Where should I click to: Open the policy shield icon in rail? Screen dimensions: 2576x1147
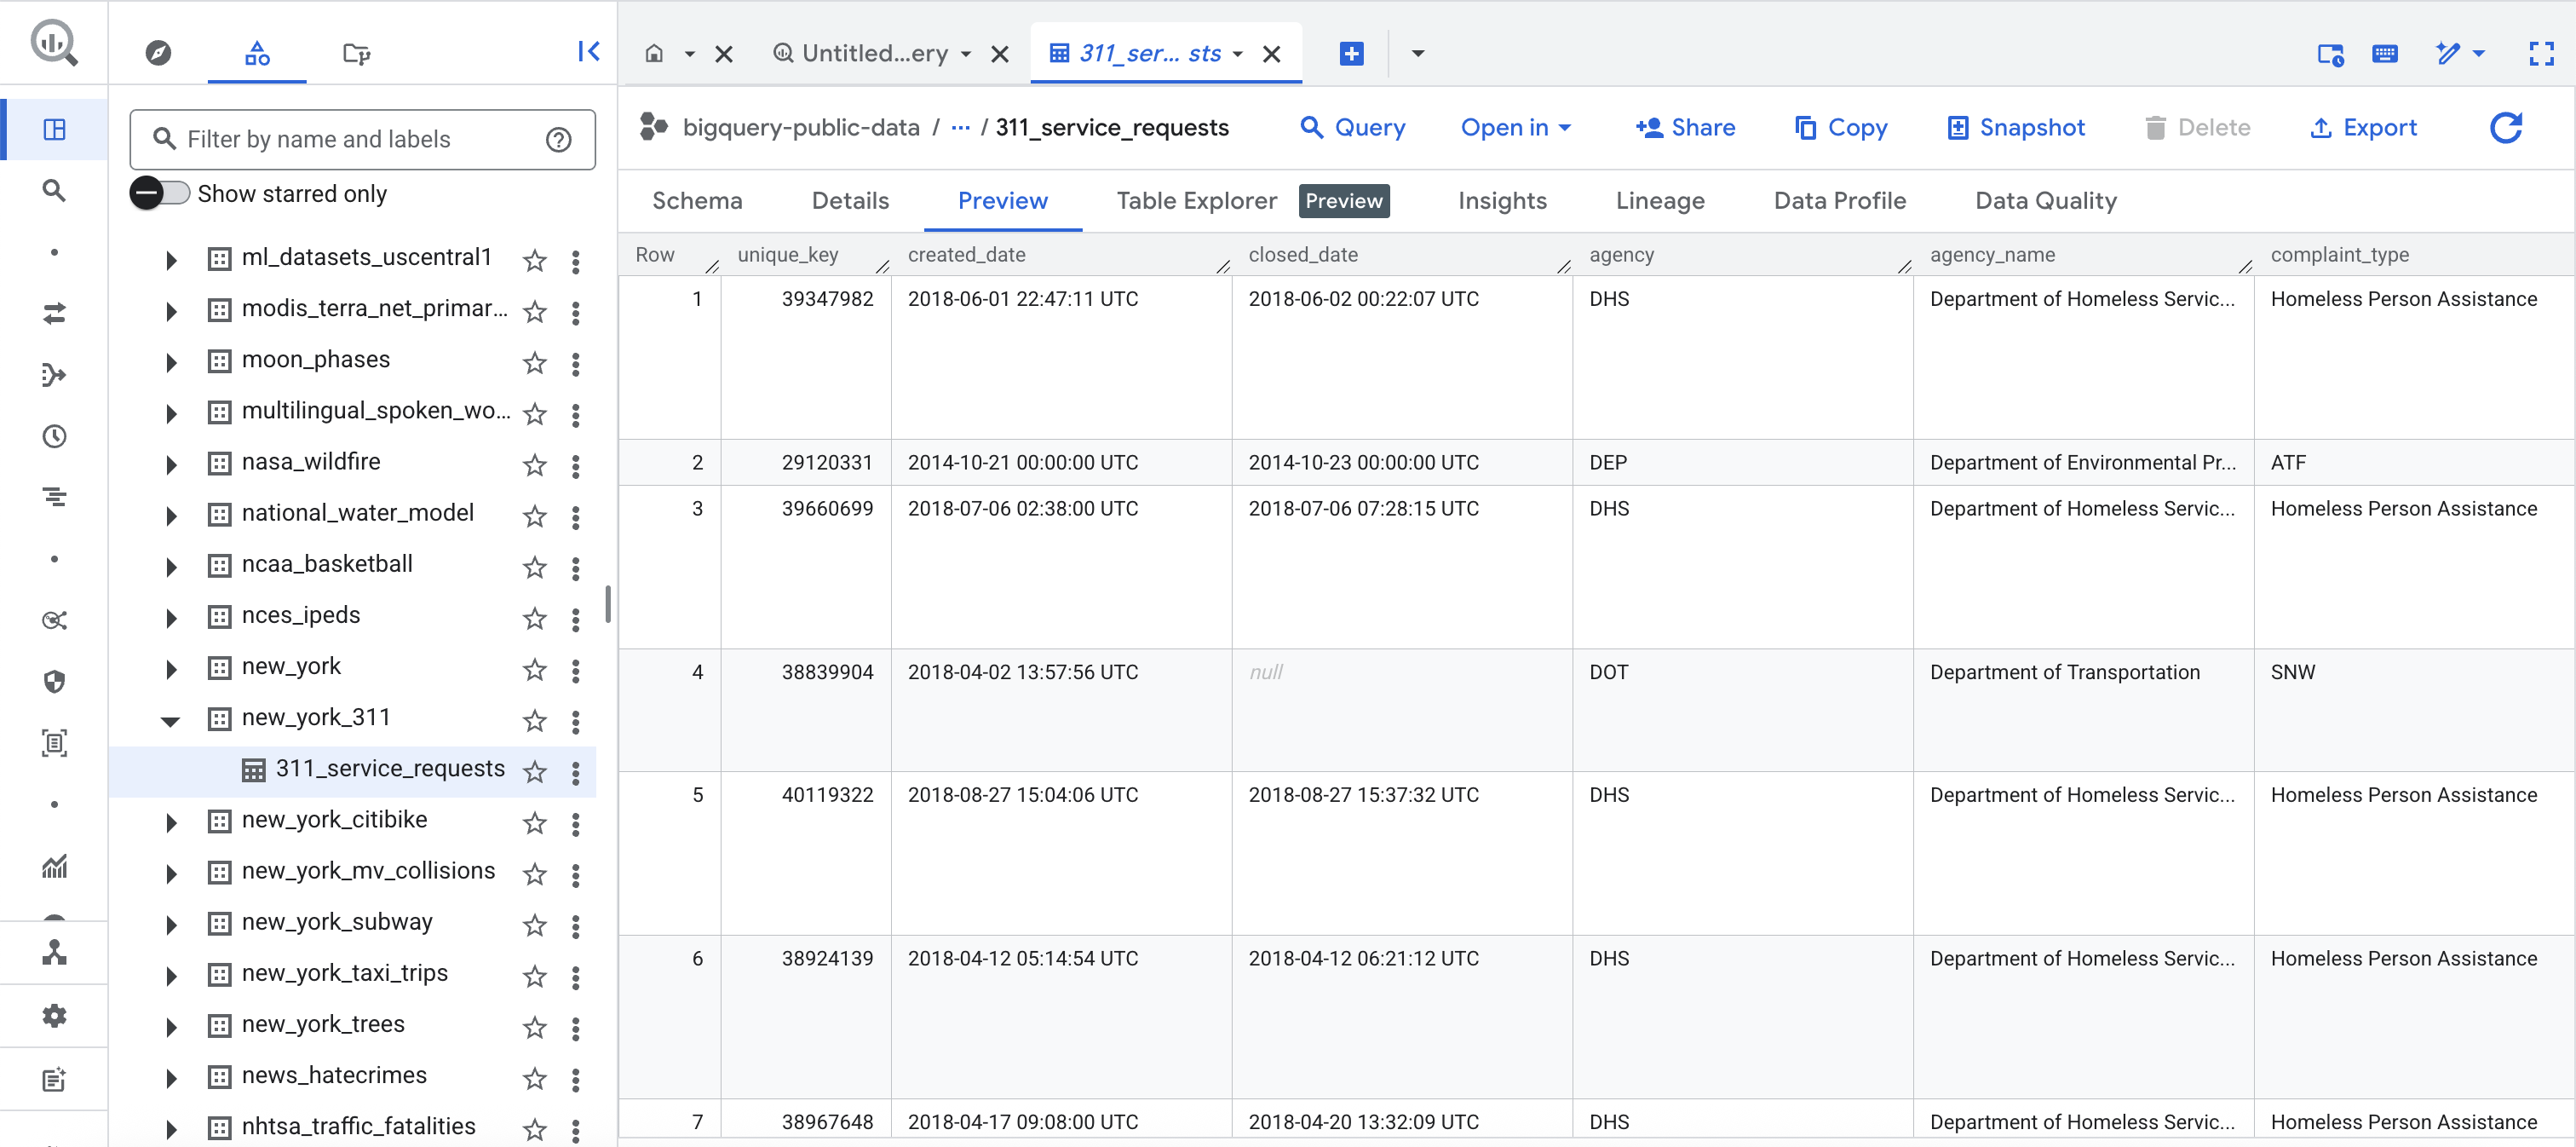(54, 682)
